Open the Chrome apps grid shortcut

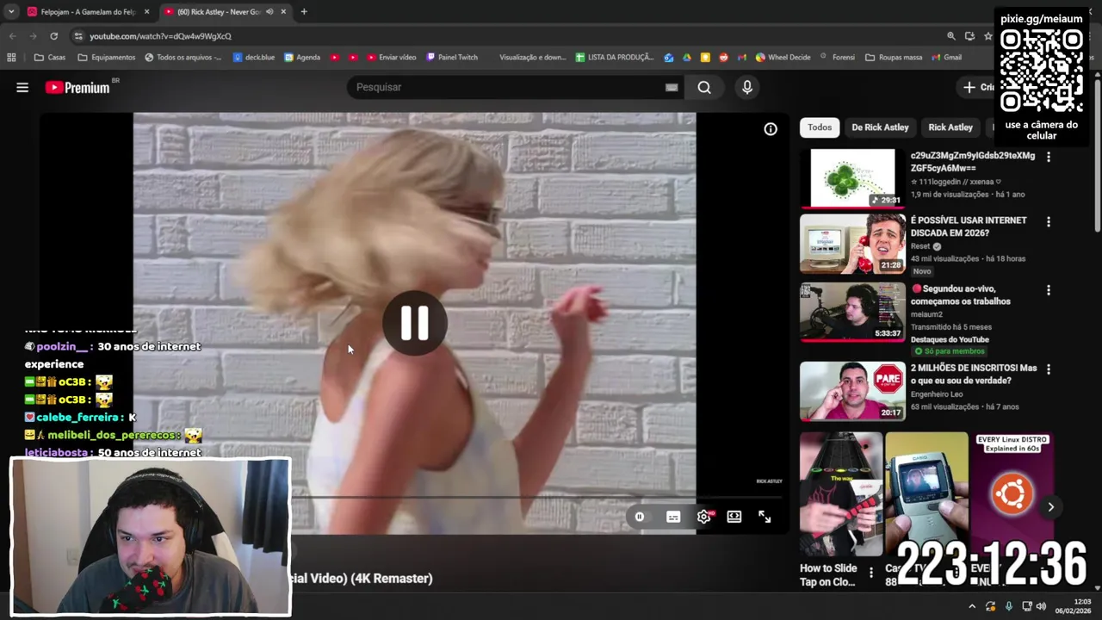click(x=11, y=58)
